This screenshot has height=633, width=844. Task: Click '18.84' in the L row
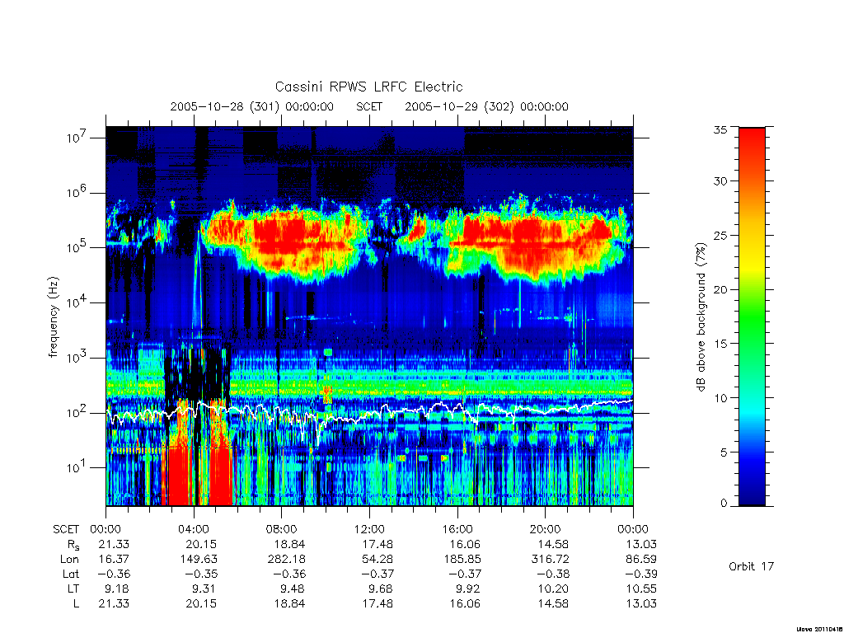[x=289, y=603]
